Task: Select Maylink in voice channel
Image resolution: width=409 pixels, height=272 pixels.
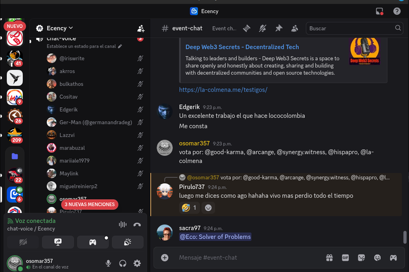Action: coord(95,174)
